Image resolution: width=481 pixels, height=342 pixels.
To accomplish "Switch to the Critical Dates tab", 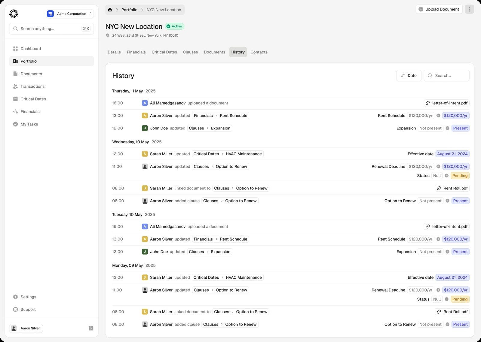I will click(x=164, y=52).
